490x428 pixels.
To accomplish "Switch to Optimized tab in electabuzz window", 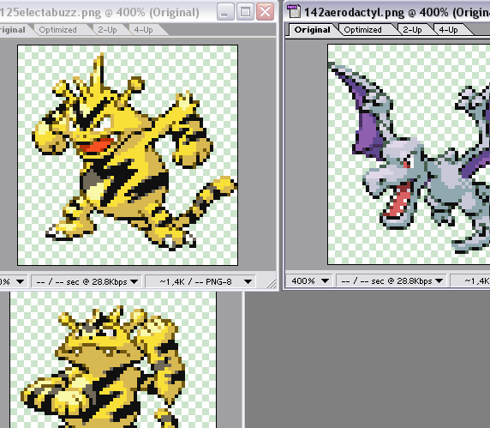I will coord(62,30).
